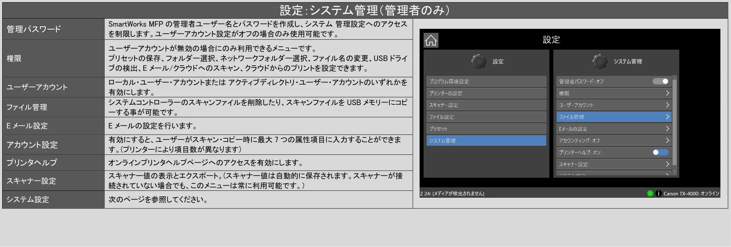Toggle the 管理者パスワード switch

click(x=660, y=81)
